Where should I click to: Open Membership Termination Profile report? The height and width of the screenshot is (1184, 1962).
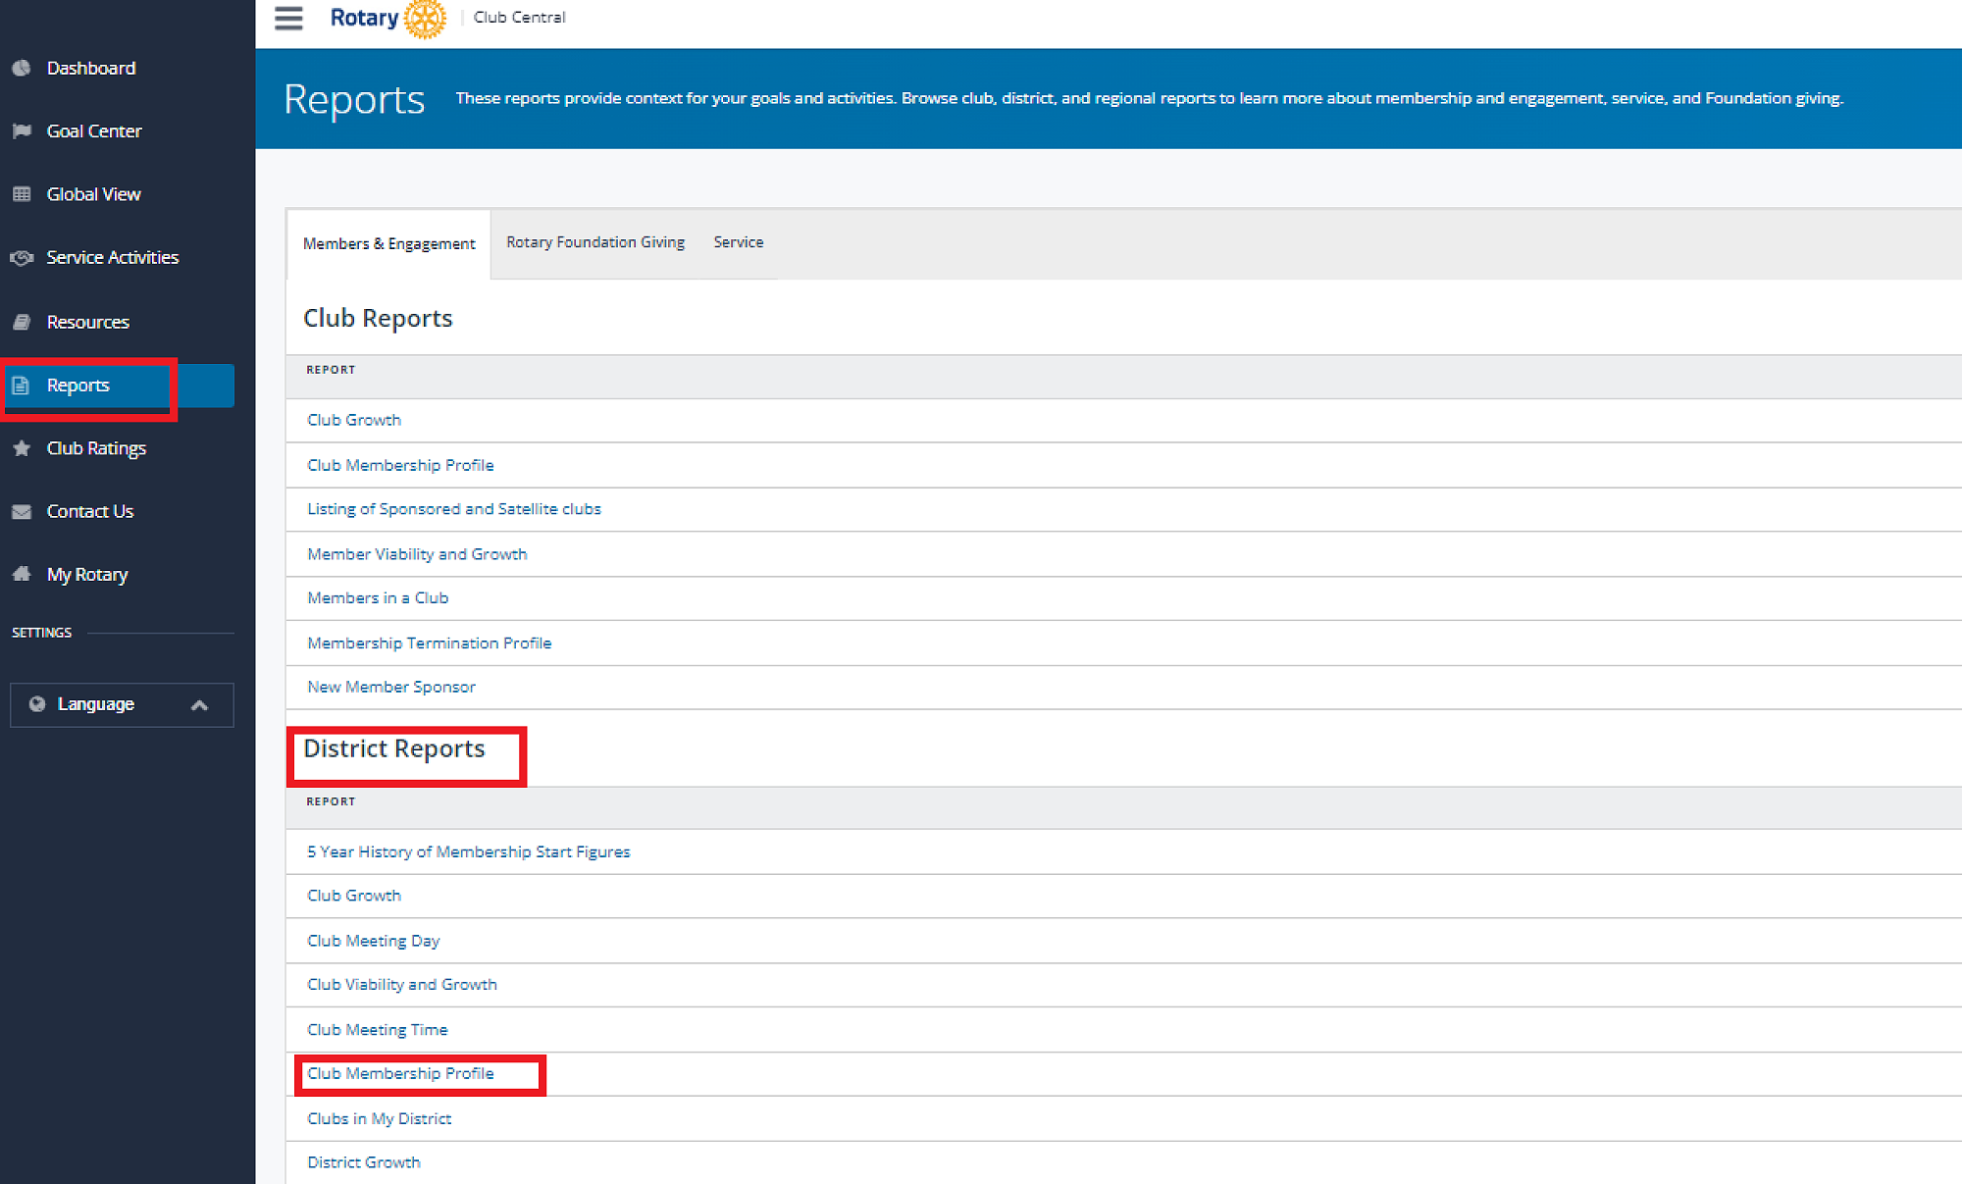pyautogui.click(x=429, y=643)
